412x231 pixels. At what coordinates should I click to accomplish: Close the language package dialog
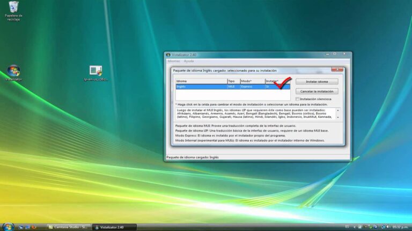[x=337, y=70]
